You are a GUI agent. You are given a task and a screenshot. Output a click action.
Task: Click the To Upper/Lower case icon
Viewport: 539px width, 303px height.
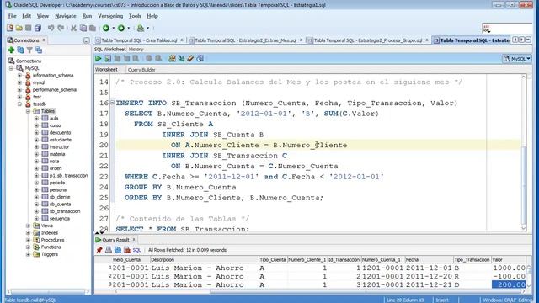tap(181, 58)
